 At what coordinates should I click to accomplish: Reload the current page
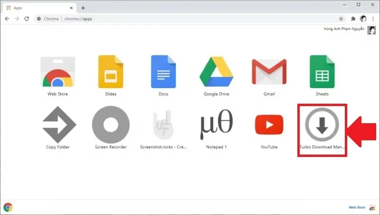tap(27, 19)
